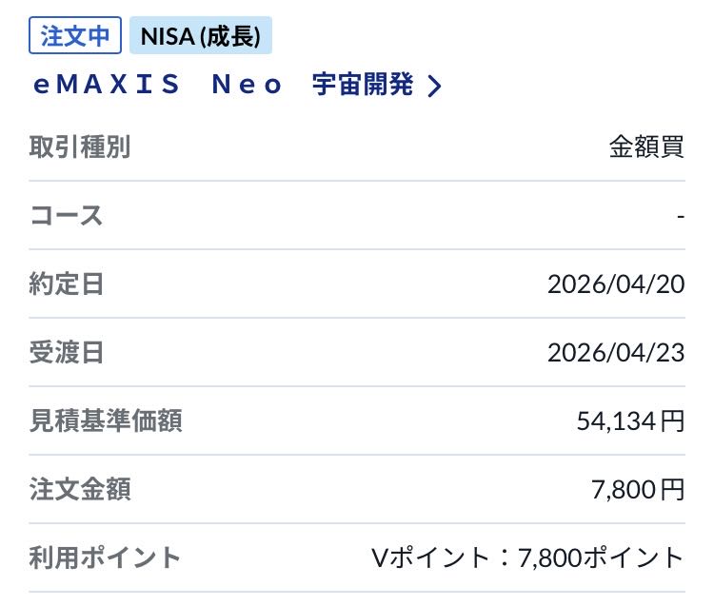Select the 金額買 transaction type value
Screen dimensions: 714x606
(646, 147)
